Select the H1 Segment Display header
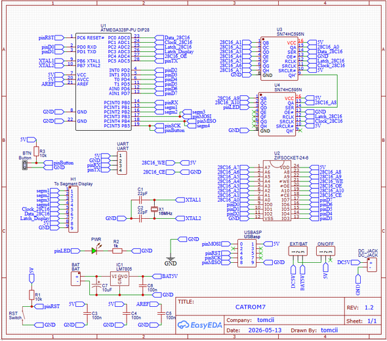 tap(73, 209)
